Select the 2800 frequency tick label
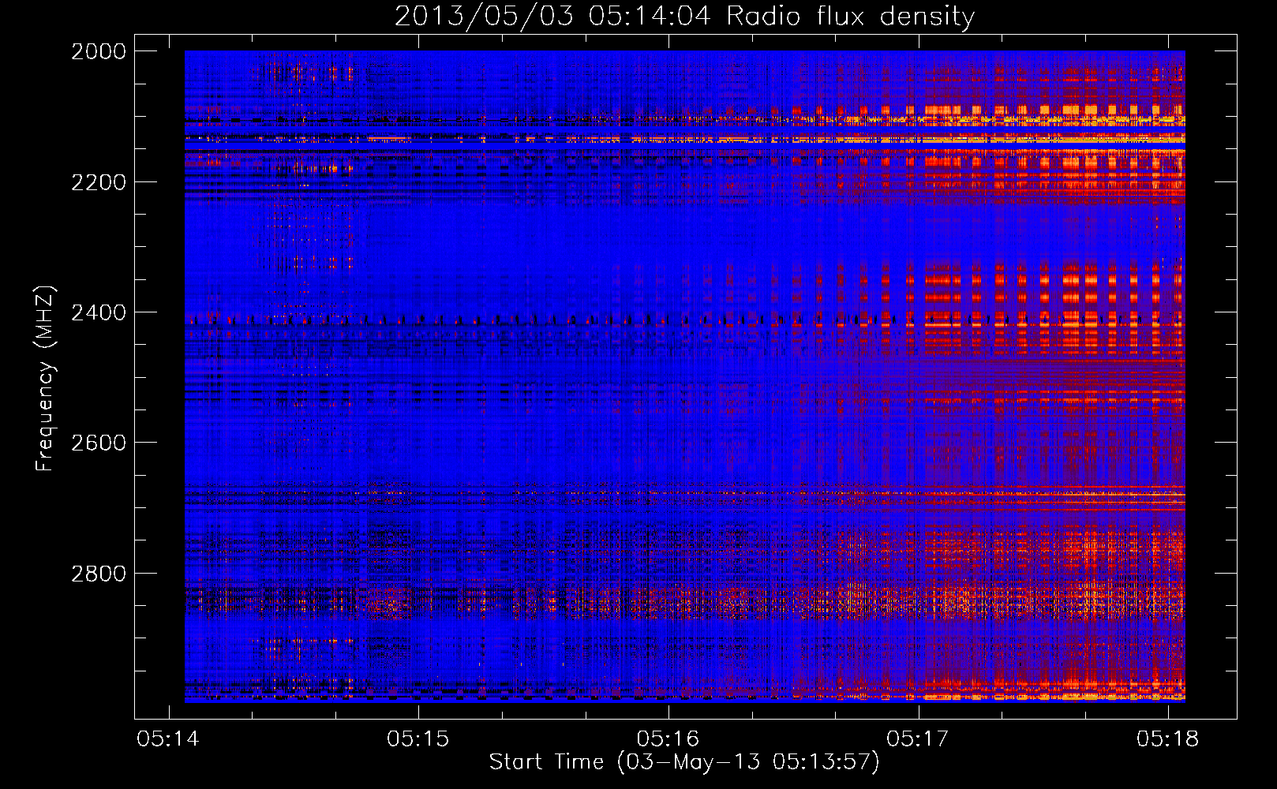 (98, 574)
